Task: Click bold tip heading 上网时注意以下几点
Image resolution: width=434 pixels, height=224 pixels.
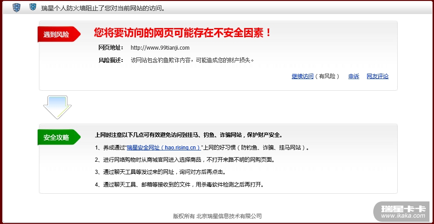Action: coord(188,135)
